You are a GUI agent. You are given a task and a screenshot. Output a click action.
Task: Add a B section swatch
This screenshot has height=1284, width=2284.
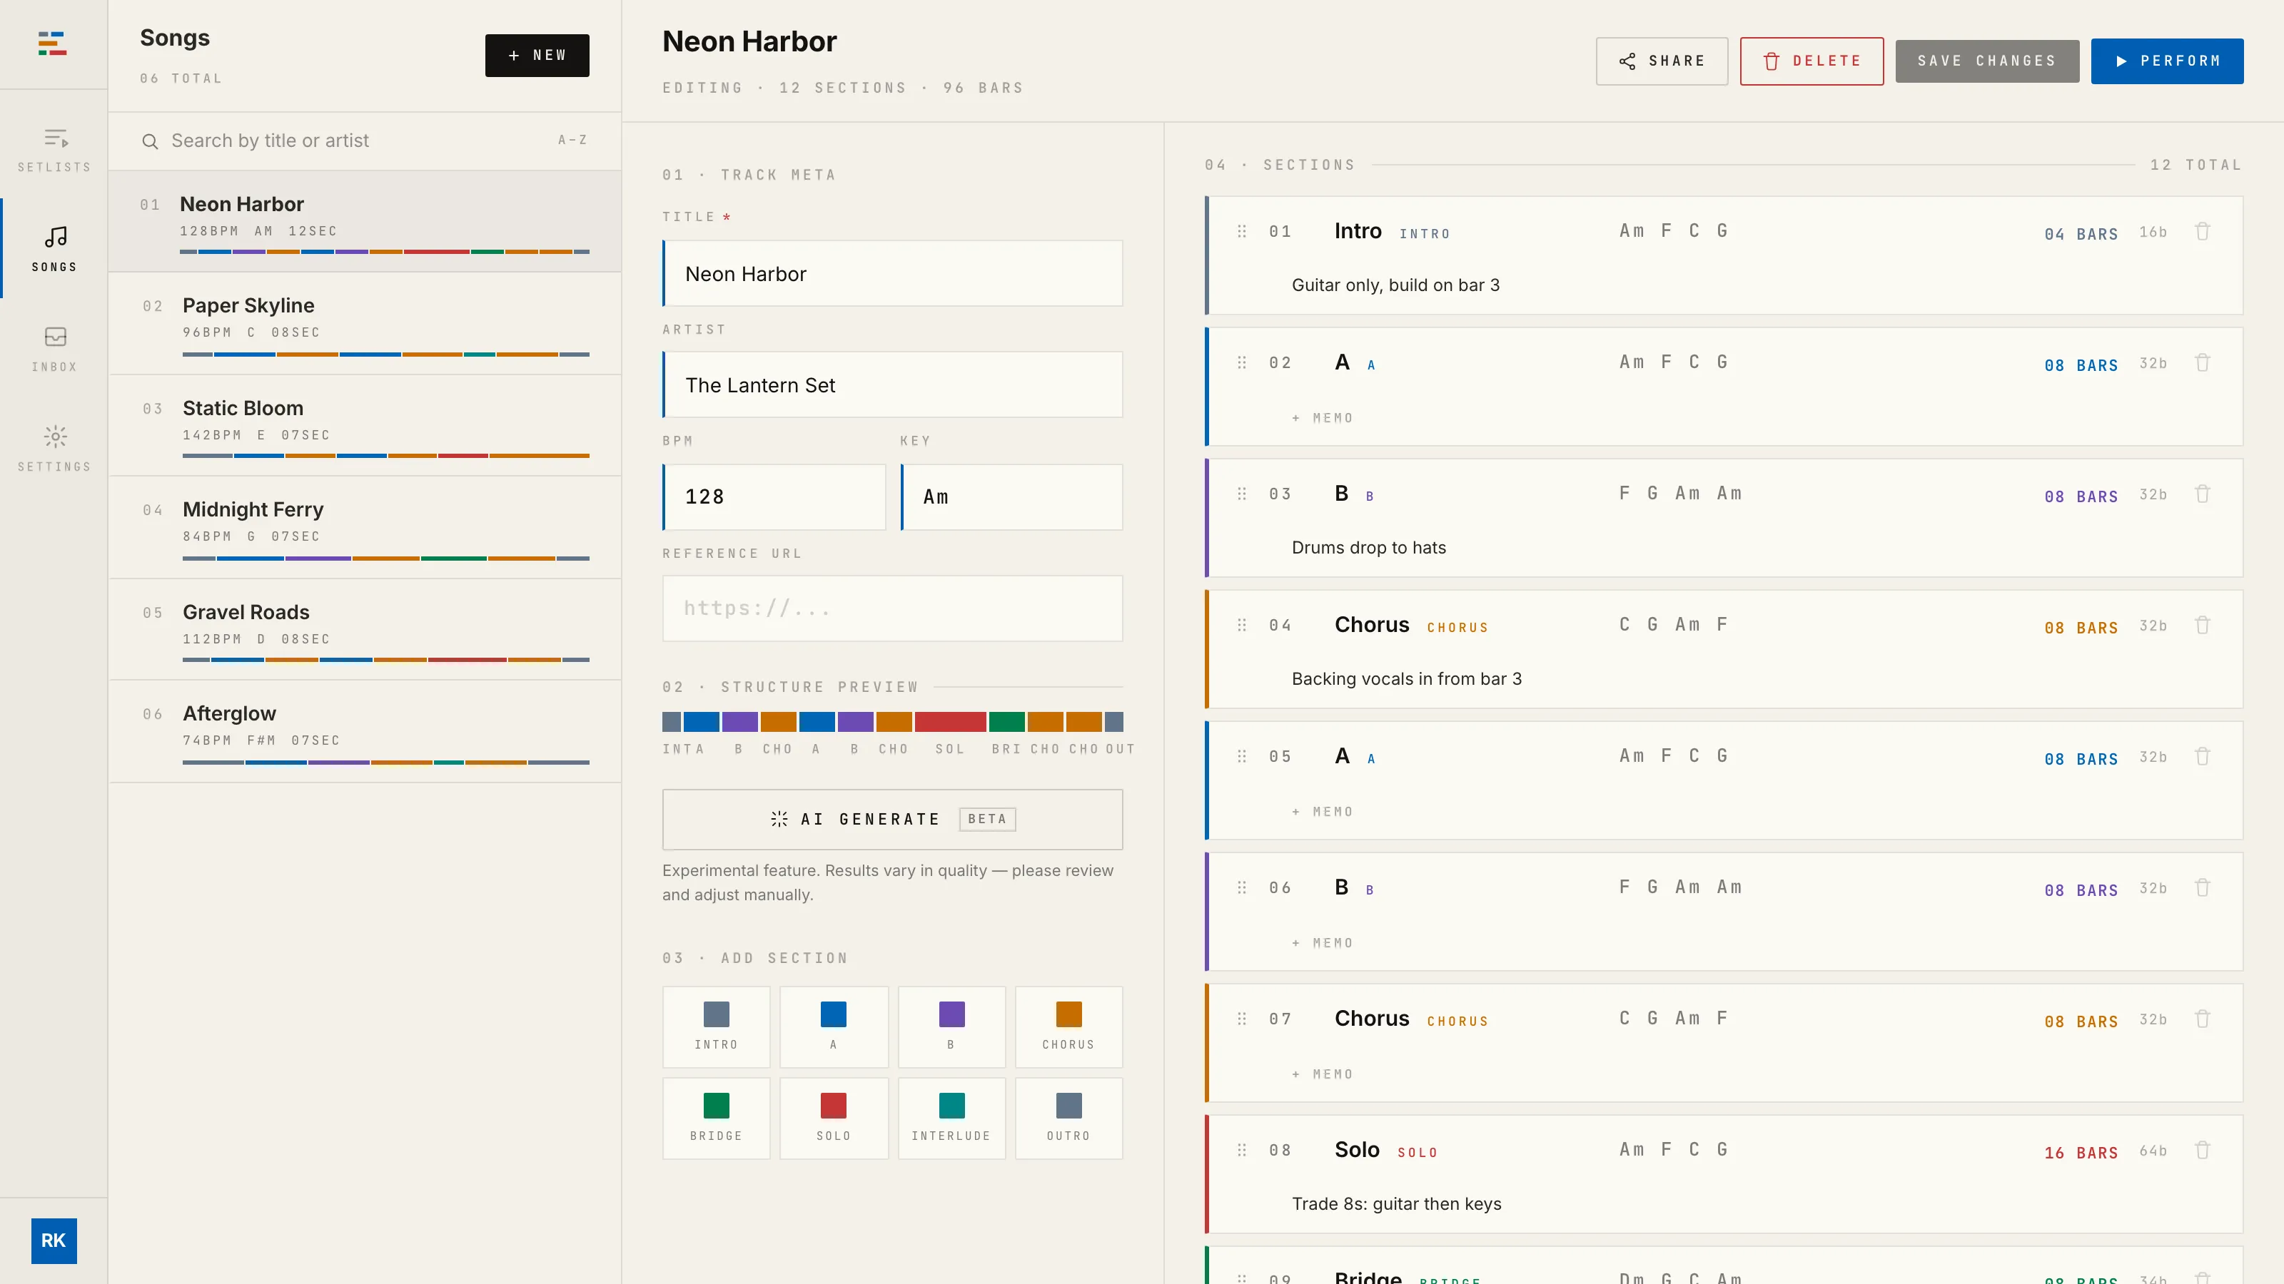point(951,1026)
